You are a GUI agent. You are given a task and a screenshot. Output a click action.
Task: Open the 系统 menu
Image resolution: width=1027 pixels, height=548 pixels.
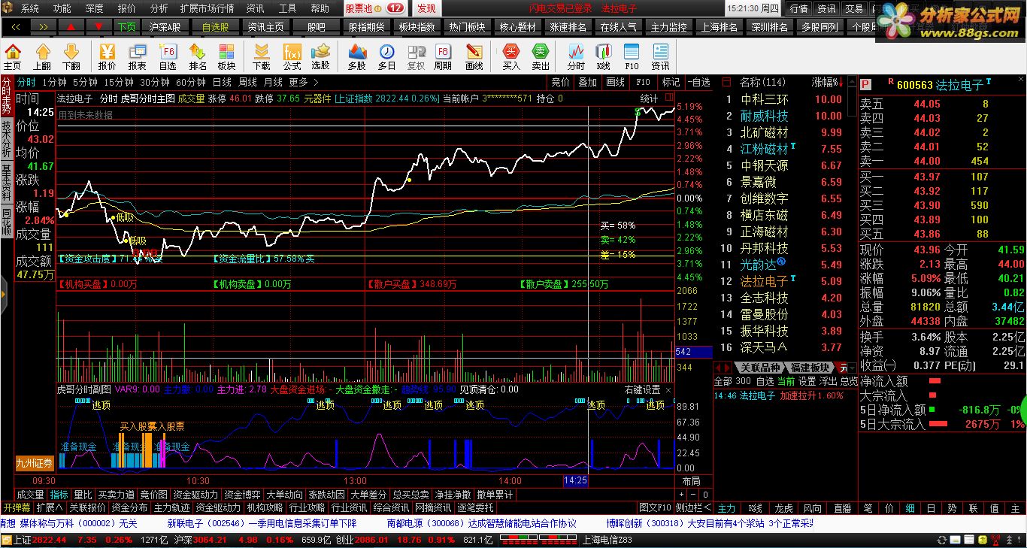(x=30, y=8)
